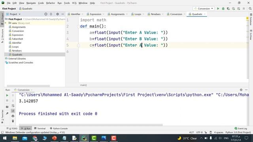Open Windows Start menu

point(5,138)
